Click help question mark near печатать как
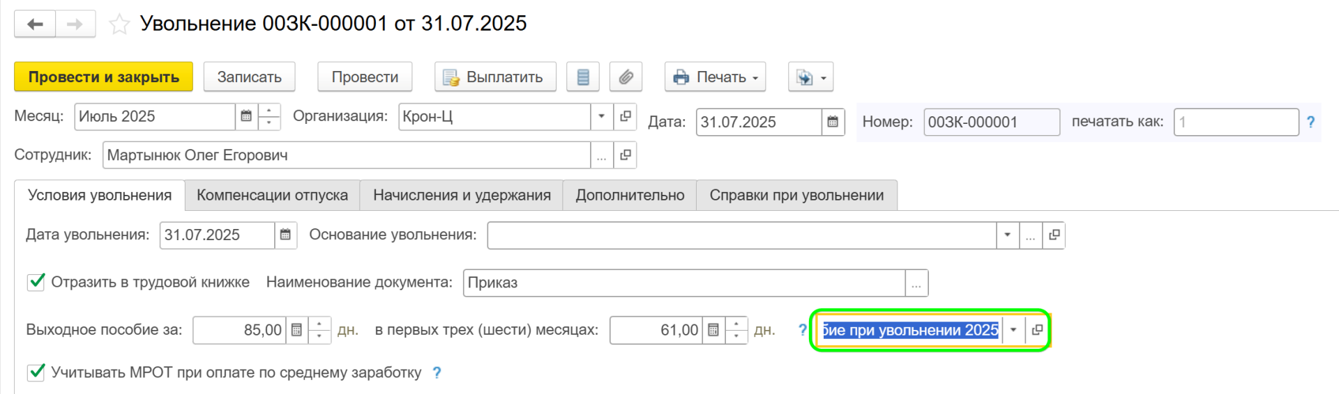1339x394 pixels. [x=1310, y=122]
